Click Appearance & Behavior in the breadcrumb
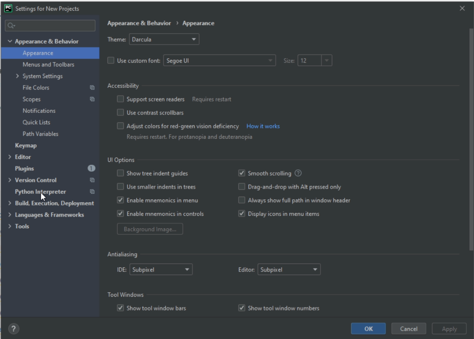This screenshot has width=474, height=339. click(139, 23)
